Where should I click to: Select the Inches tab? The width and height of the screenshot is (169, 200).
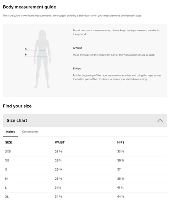point(11,132)
